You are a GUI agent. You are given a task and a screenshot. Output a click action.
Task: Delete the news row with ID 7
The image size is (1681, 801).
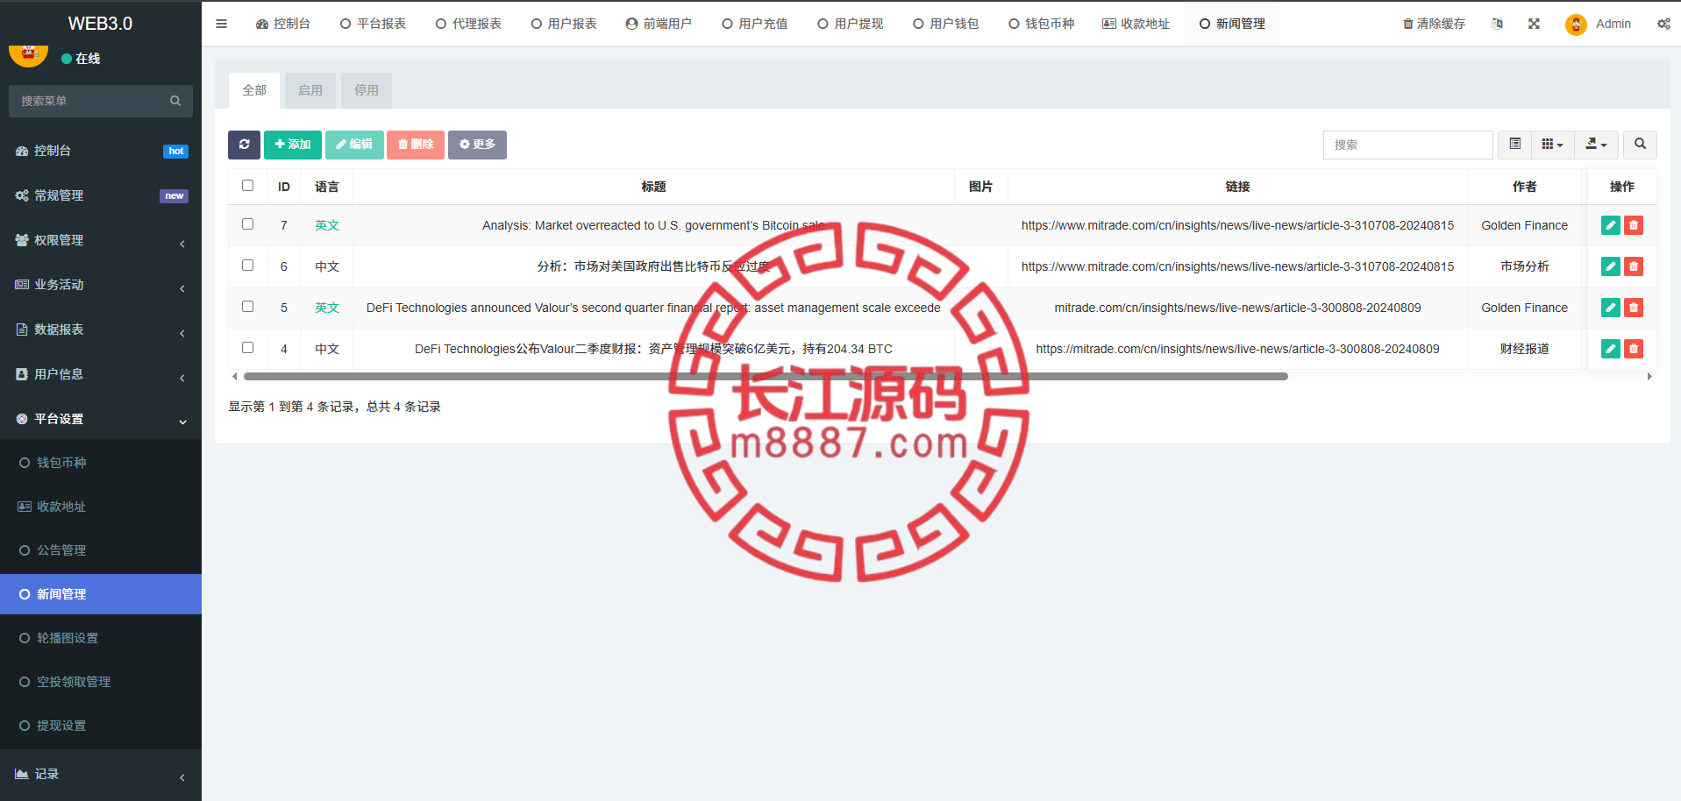(x=1634, y=225)
